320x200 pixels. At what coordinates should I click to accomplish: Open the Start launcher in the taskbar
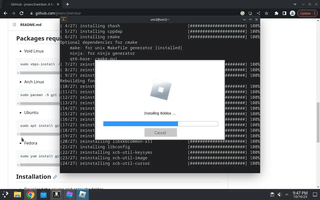(5, 194)
